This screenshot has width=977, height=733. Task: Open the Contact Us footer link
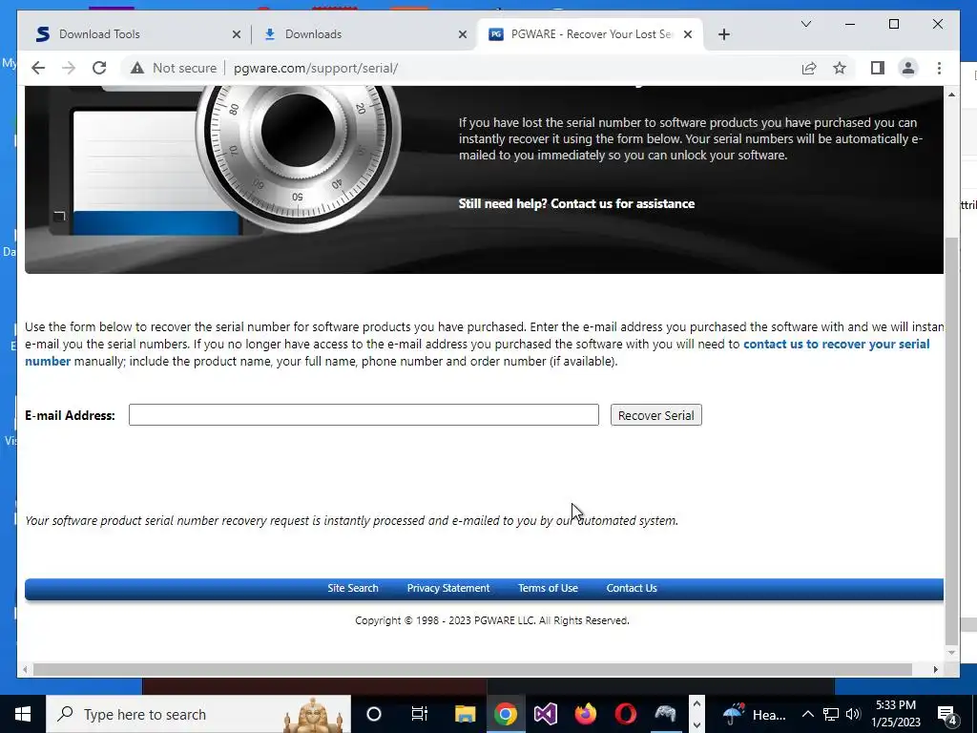(632, 588)
